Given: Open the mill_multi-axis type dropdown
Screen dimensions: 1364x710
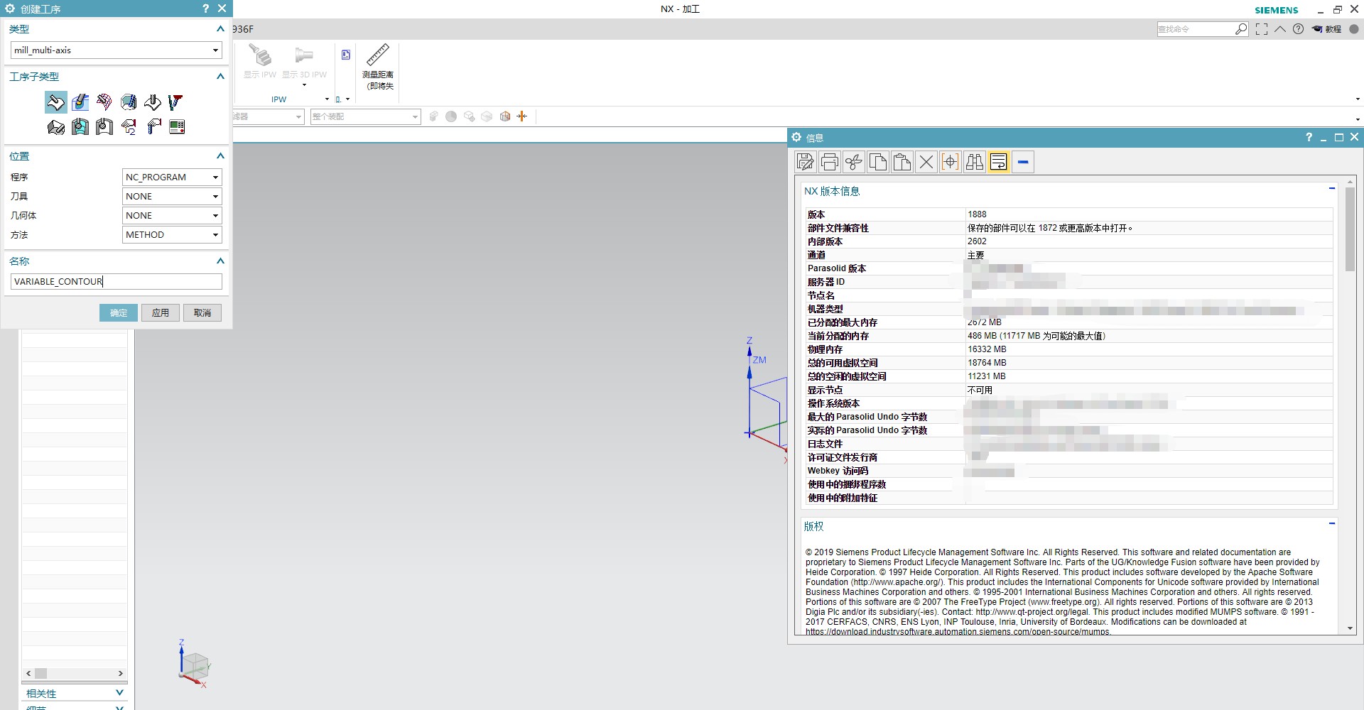Looking at the screenshot, I should pos(215,50).
